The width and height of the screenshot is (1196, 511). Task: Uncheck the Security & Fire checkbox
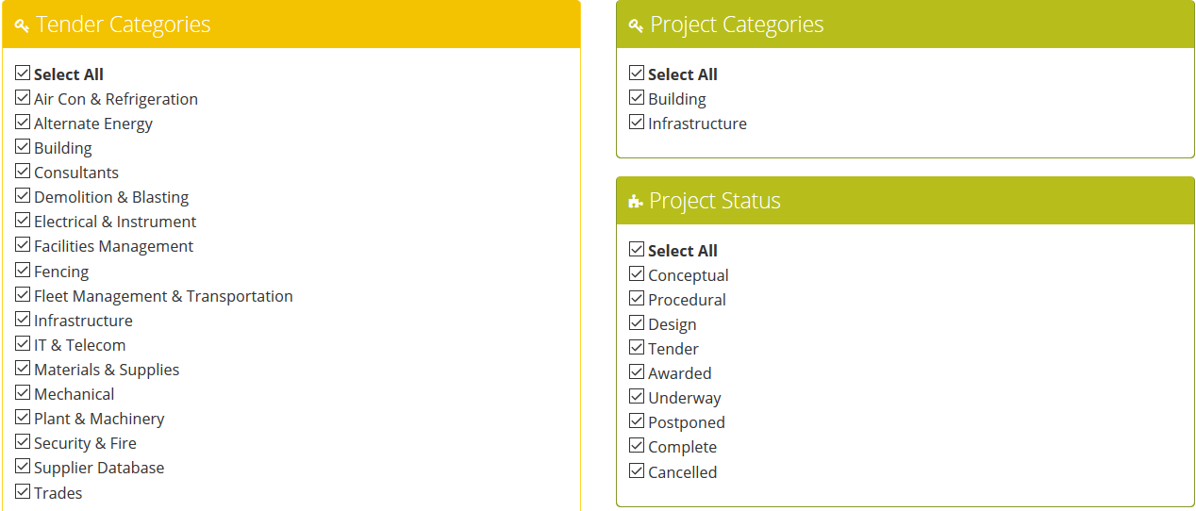tap(23, 441)
